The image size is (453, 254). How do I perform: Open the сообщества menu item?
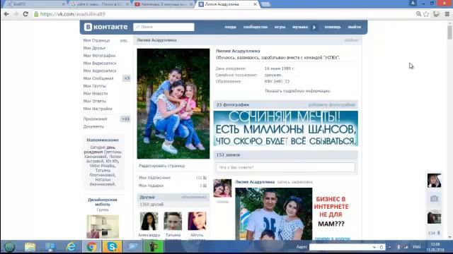point(256,27)
